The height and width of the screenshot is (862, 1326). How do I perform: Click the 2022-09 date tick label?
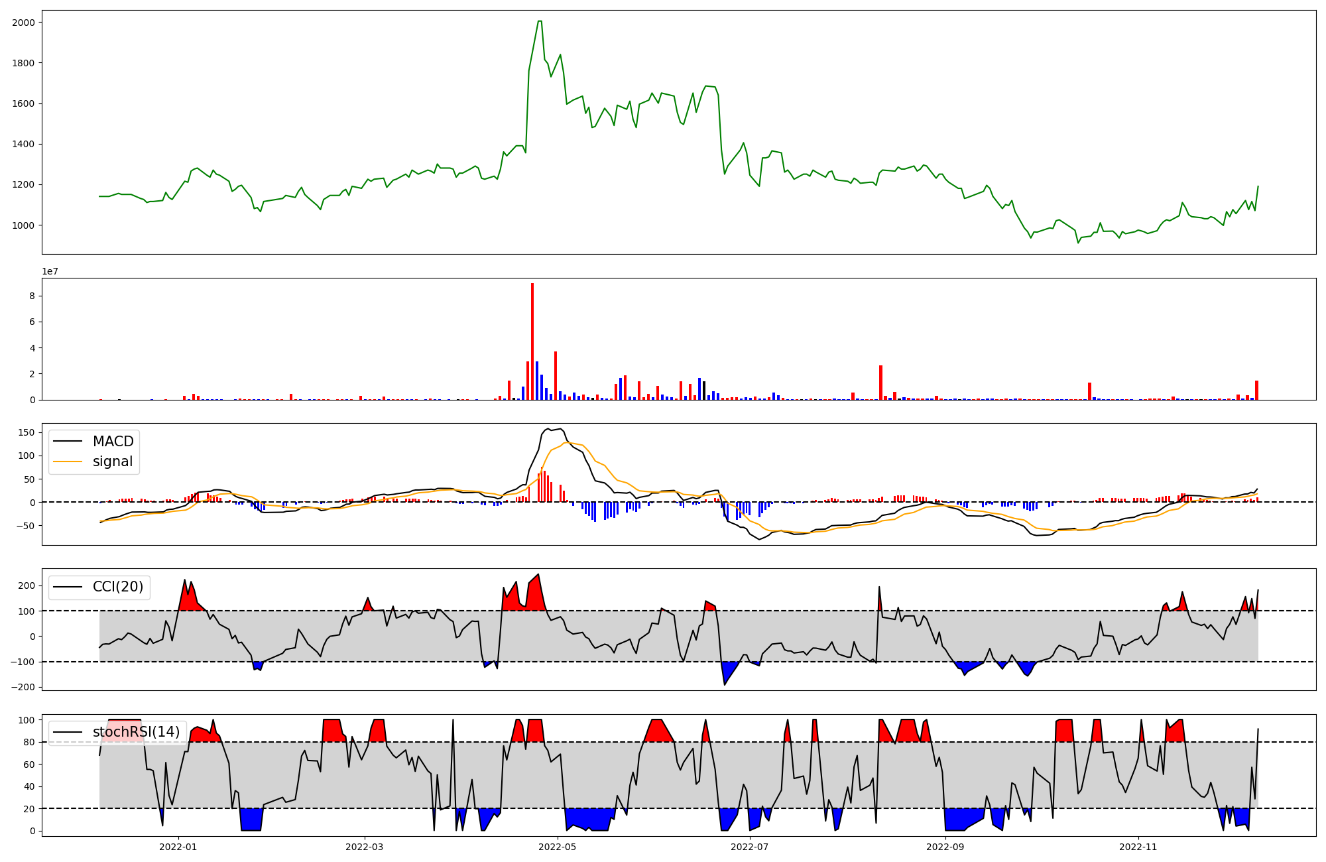coord(945,847)
